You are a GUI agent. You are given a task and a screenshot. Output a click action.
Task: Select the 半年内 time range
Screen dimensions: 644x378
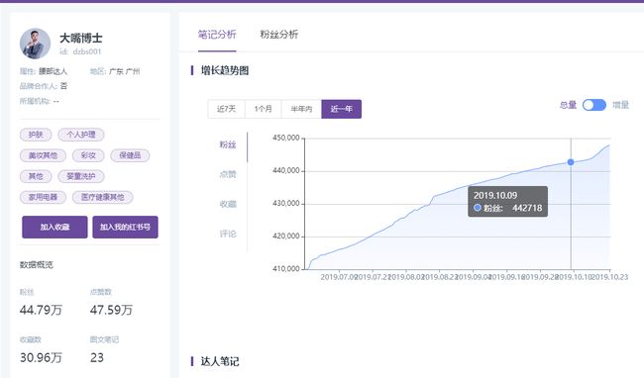pos(301,109)
